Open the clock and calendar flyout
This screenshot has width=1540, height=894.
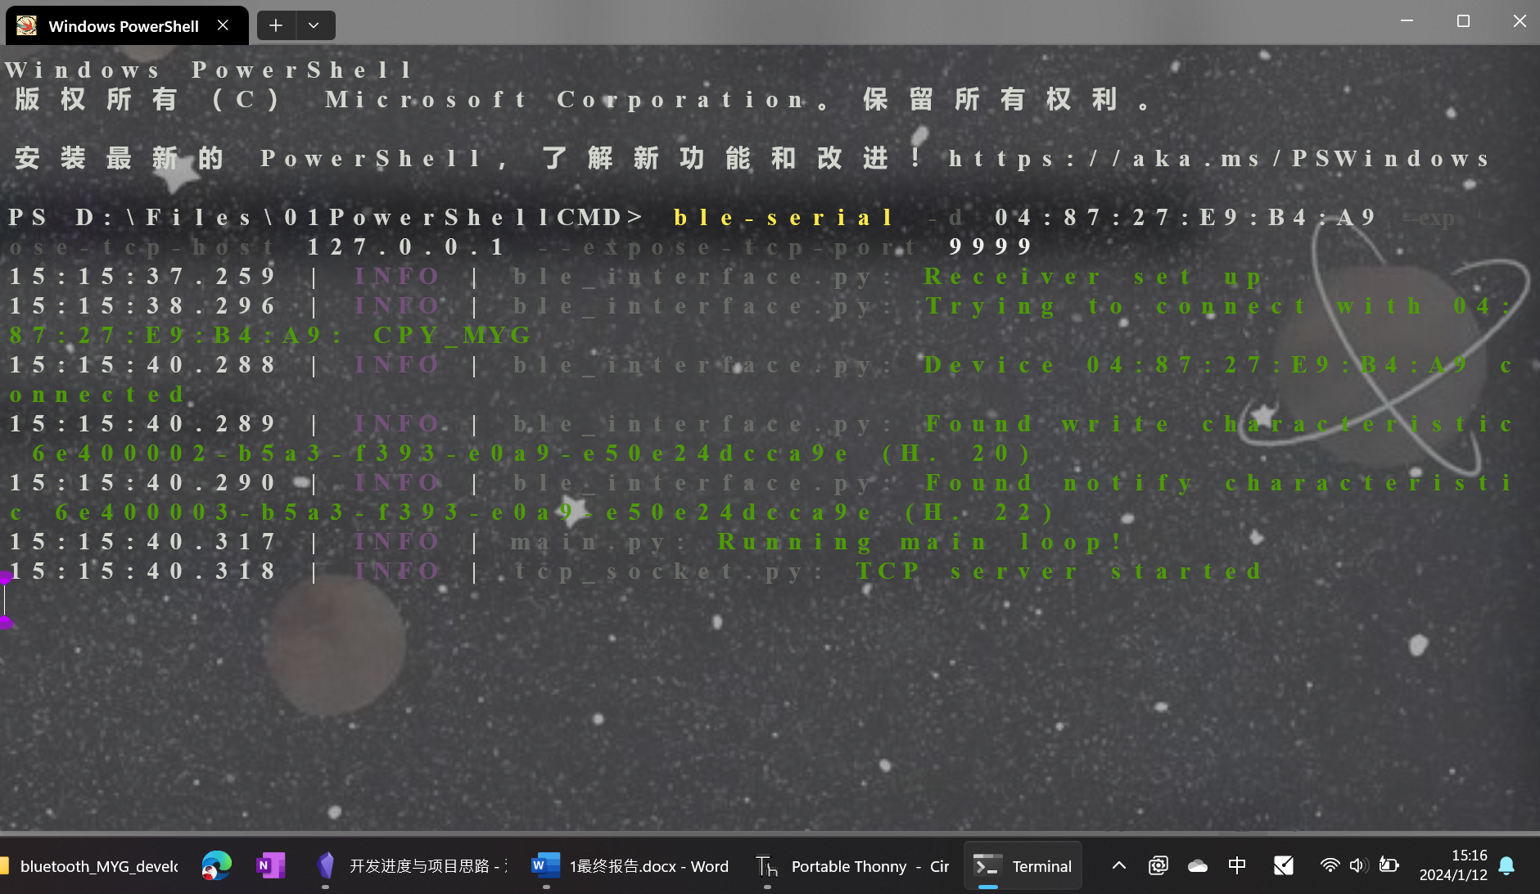[x=1453, y=865]
